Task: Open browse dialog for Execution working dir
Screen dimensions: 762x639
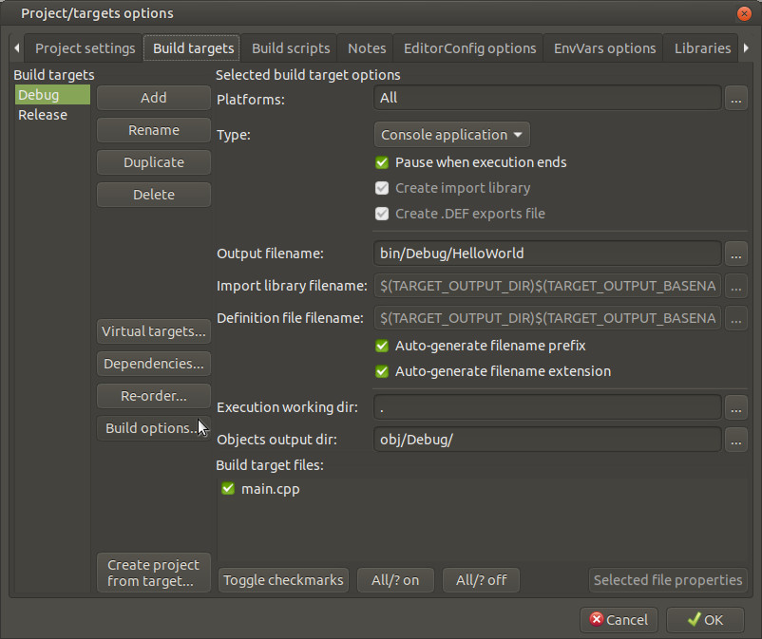Action: [x=735, y=407]
